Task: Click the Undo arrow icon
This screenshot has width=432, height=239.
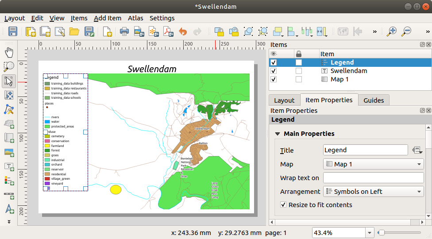Action: [x=182, y=31]
